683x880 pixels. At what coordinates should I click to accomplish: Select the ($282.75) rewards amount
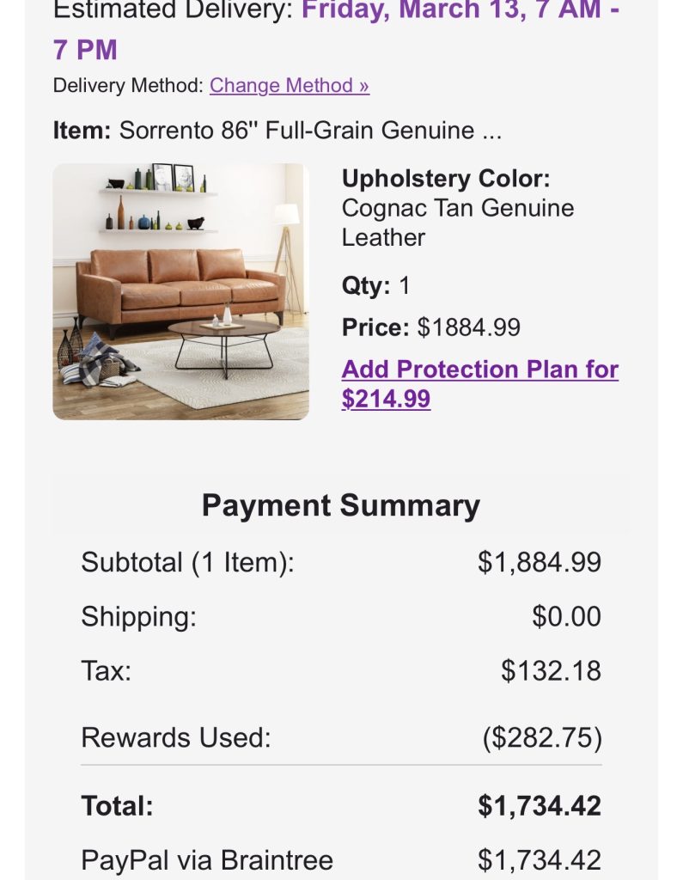click(541, 738)
